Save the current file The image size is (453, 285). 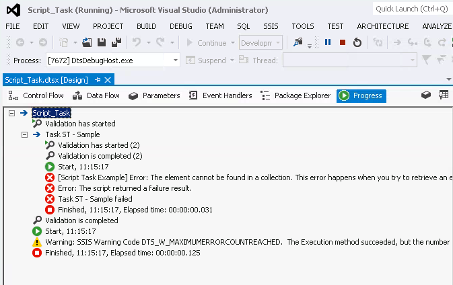tap(102, 42)
